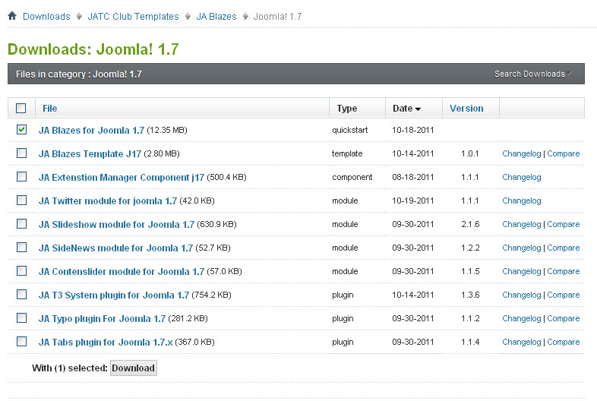
Task: Select version 2.1.6 cell
Action: 470,224
